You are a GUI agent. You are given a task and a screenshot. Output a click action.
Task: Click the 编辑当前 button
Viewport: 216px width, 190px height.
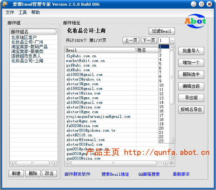coord(191,86)
